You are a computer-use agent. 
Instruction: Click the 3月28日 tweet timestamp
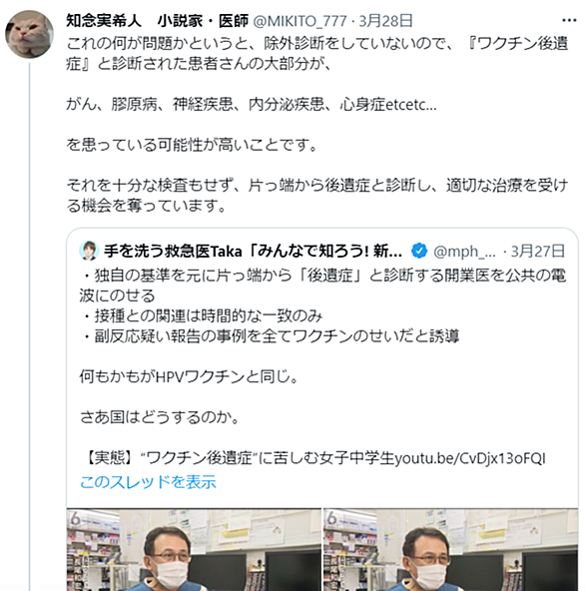[385, 21]
